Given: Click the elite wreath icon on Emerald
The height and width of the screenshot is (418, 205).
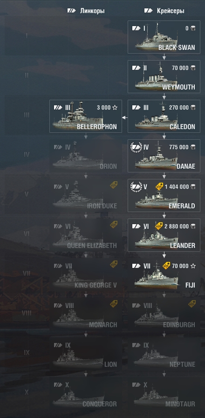Looking at the screenshot, I should [136, 186].
